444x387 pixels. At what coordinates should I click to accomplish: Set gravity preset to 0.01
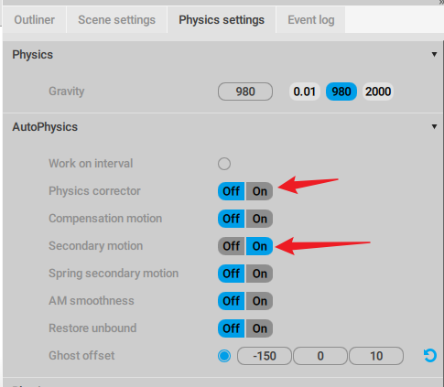(304, 91)
